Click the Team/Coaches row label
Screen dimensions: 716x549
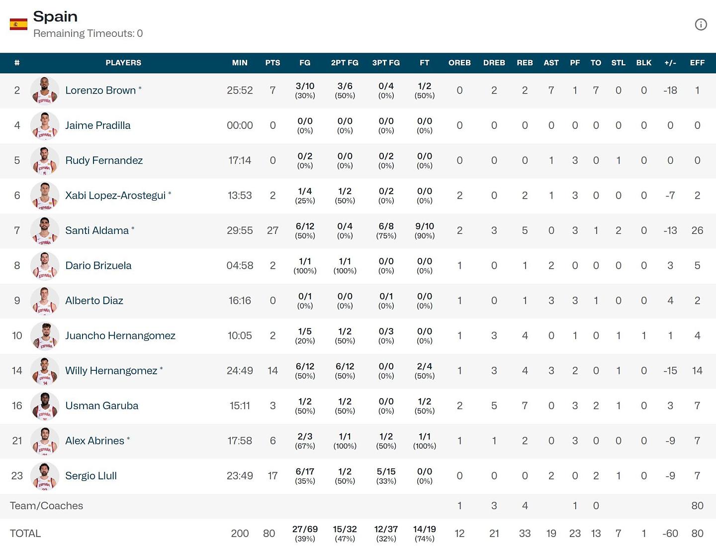click(46, 506)
